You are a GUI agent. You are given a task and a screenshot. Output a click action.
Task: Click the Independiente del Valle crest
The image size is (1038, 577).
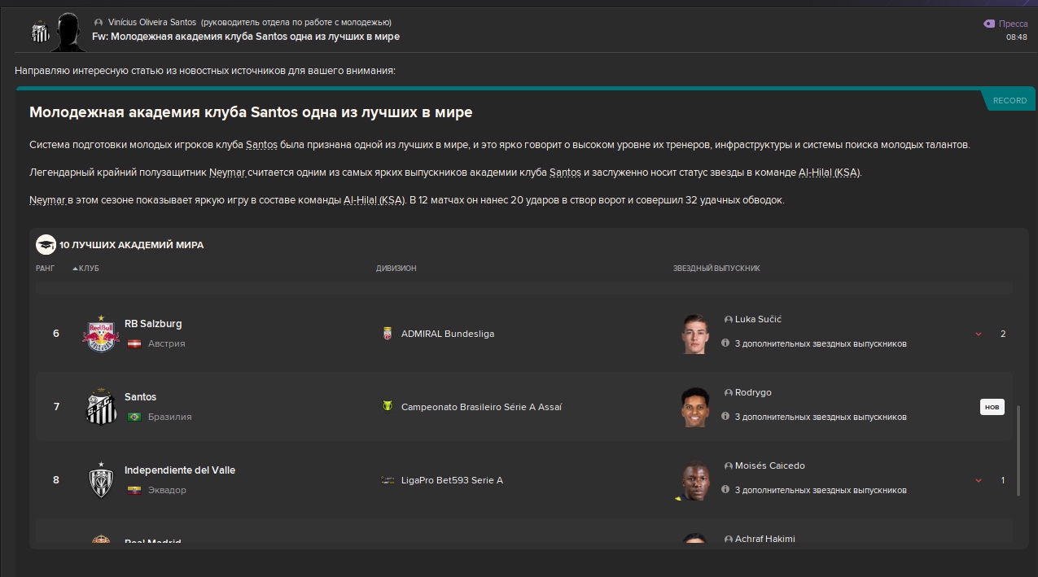(x=101, y=480)
